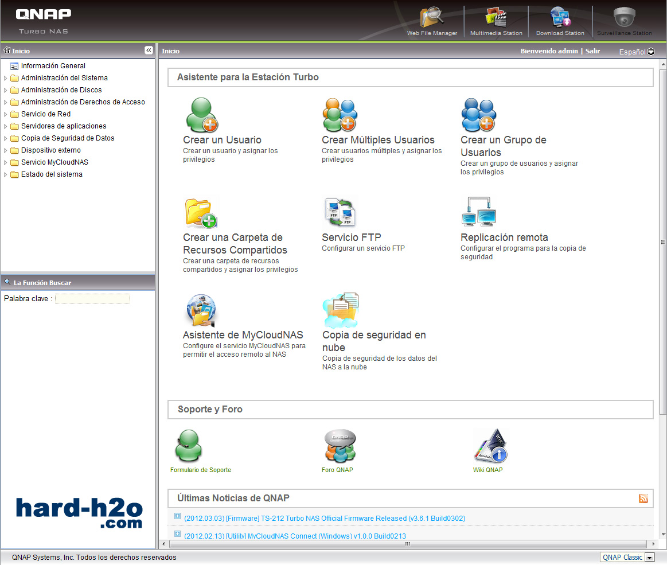Click Inicio in the main breadcrumb bar
This screenshot has width=667, height=565.
[x=170, y=51]
